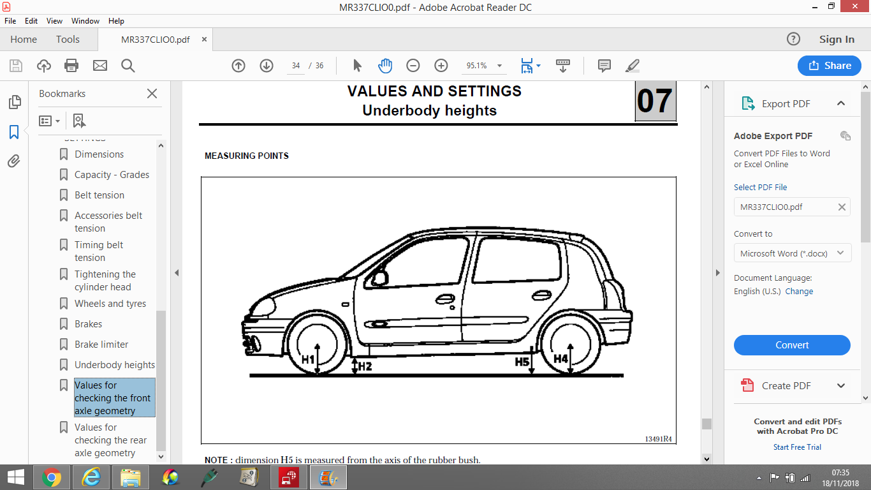Open the attachments paperclip panel

14,161
